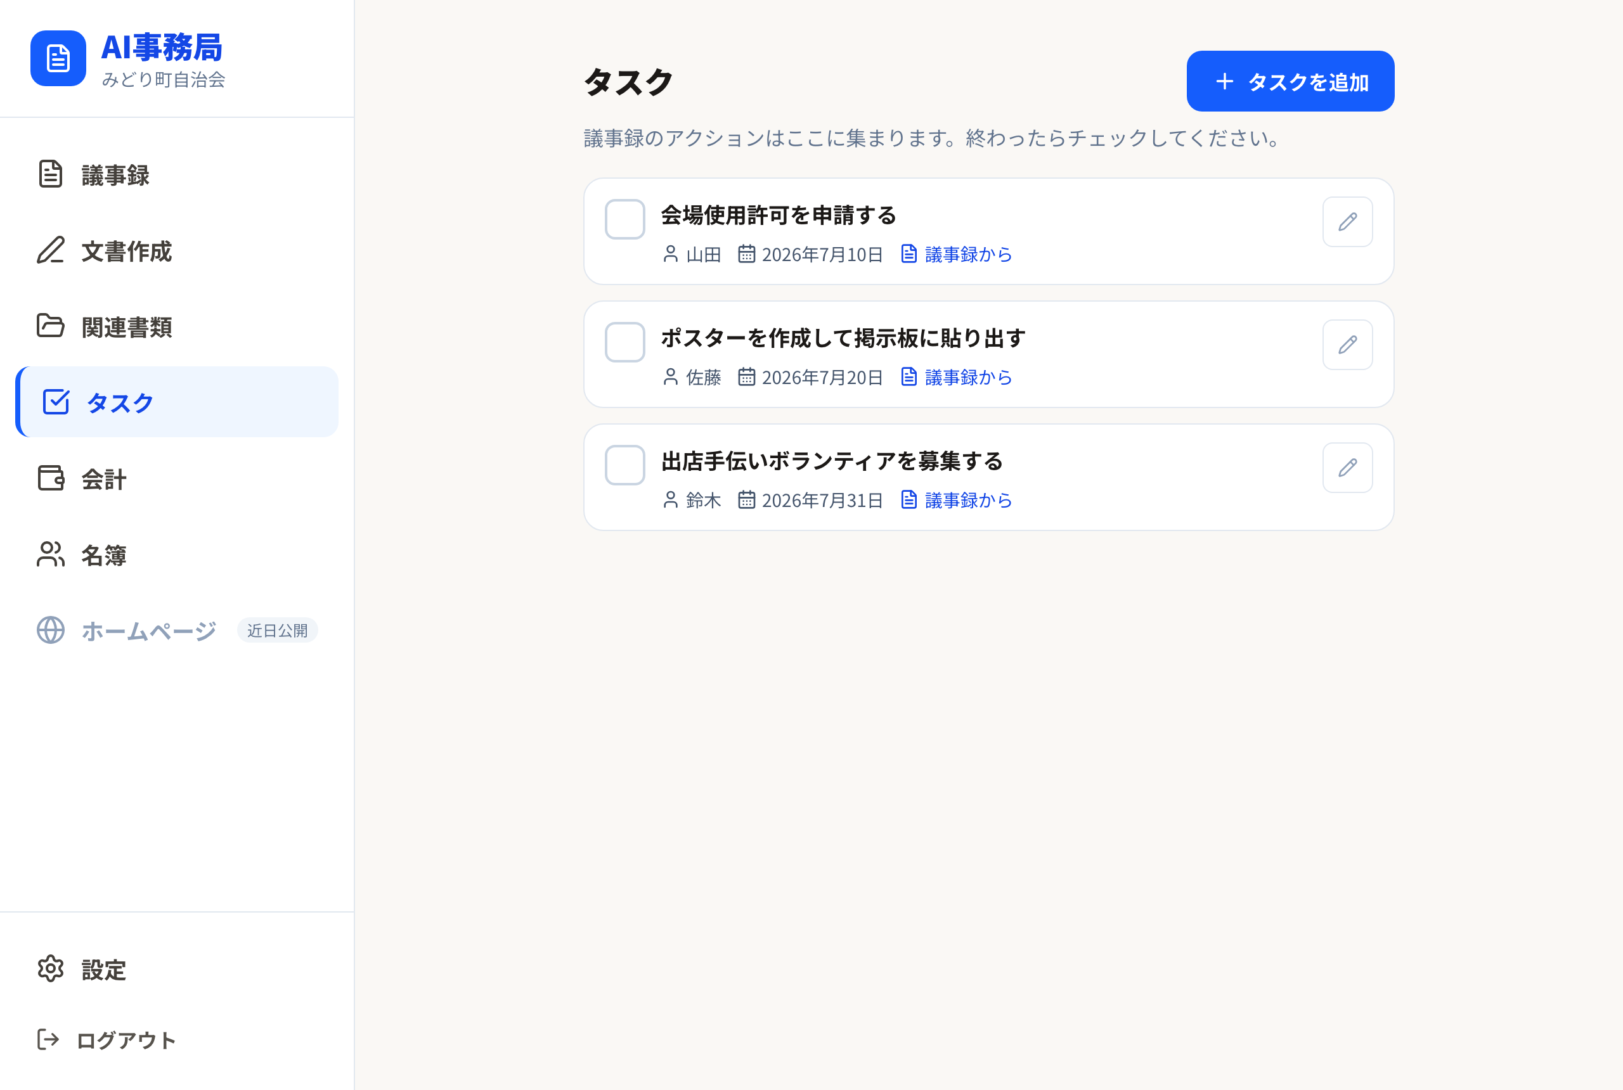Click the 議事録 document icon in sidebar
The image size is (1623, 1090).
click(50, 174)
